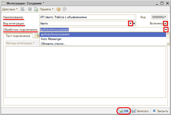Click the reread (refresh) toolbar icon
Image resolution: width=171 pixels, height=115 pixels.
click(30, 9)
